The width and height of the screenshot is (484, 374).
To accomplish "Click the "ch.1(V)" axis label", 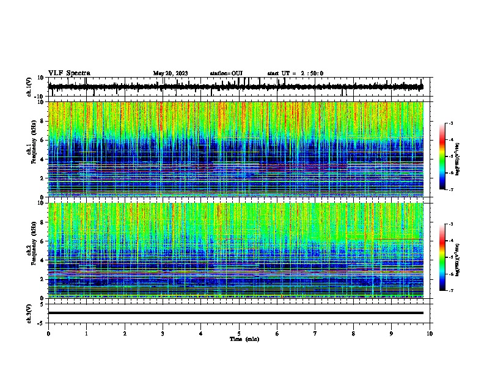I will point(29,87).
